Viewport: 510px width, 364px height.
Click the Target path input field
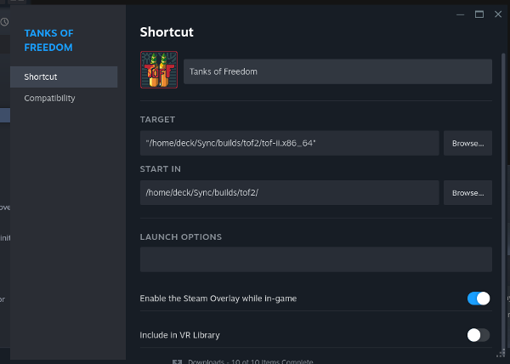[x=289, y=143]
